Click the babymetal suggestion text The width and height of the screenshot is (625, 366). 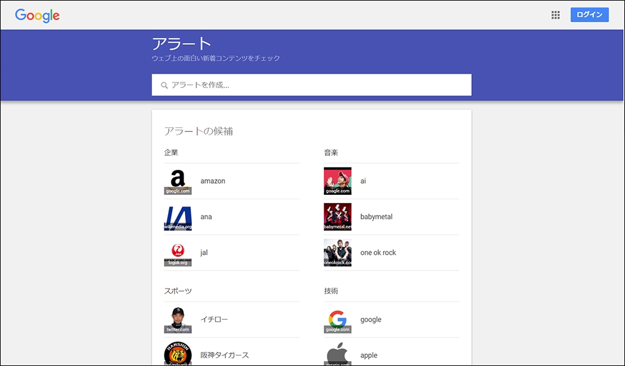click(376, 217)
